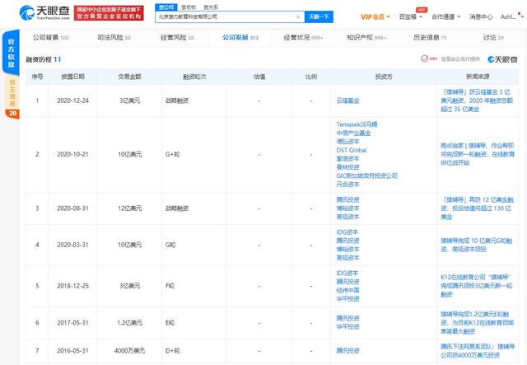
Task: Open investor DST Global
Action: click(x=352, y=150)
